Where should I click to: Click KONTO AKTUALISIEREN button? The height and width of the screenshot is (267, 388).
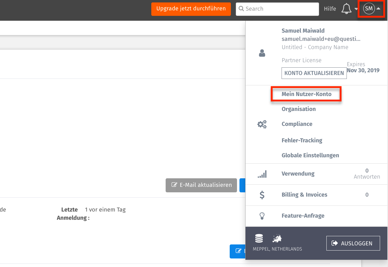(x=314, y=73)
